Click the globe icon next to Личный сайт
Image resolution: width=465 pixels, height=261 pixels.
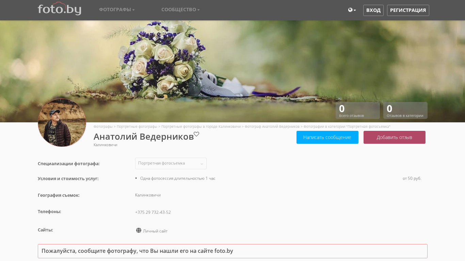tap(139, 230)
